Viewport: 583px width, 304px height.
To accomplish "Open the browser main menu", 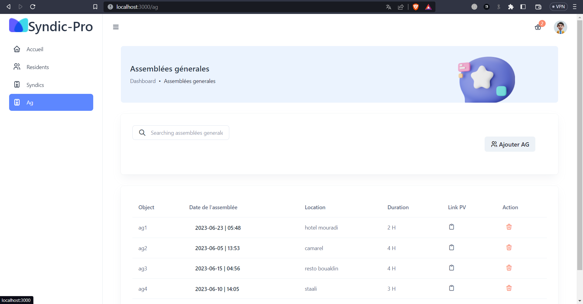I will 574,7.
